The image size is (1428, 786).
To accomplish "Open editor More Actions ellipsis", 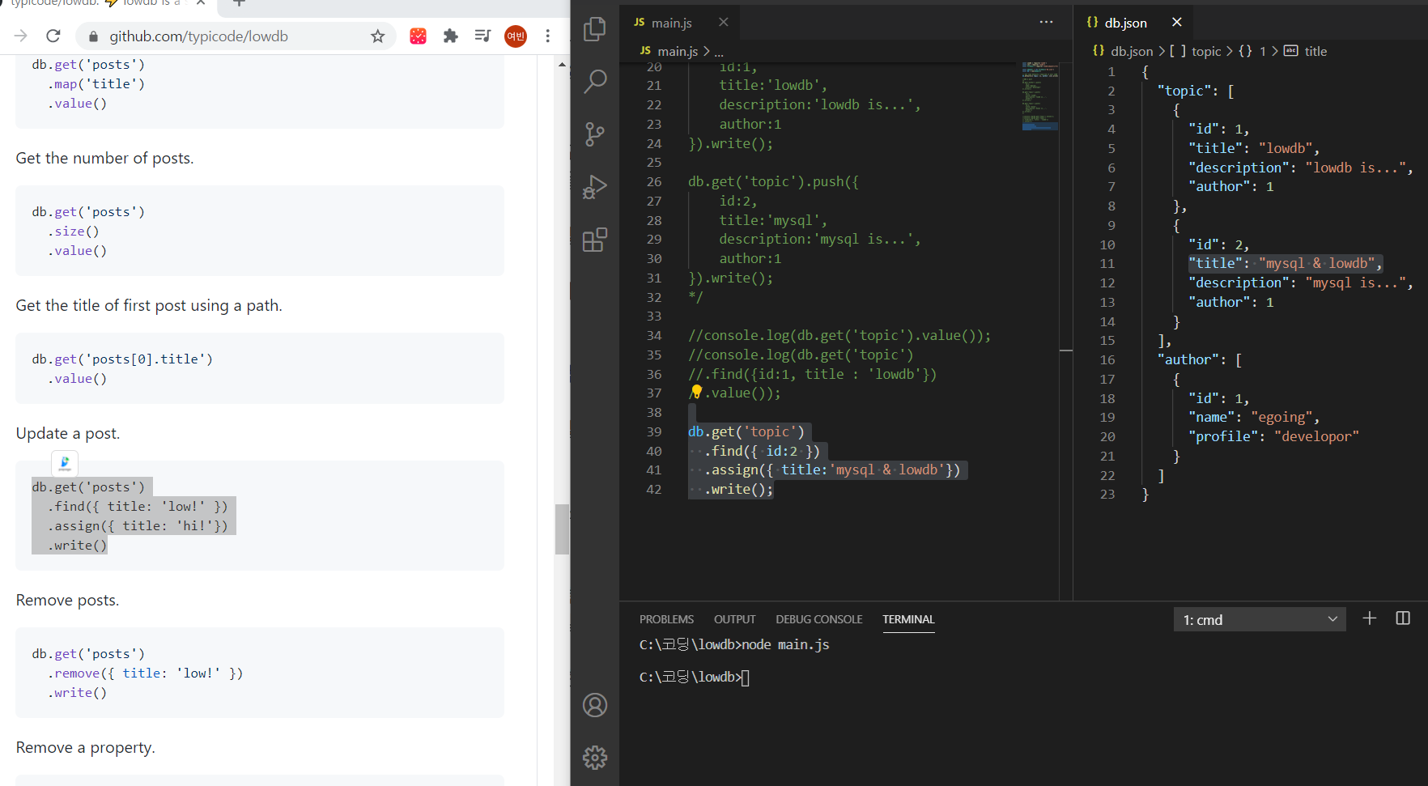I will click(1046, 22).
